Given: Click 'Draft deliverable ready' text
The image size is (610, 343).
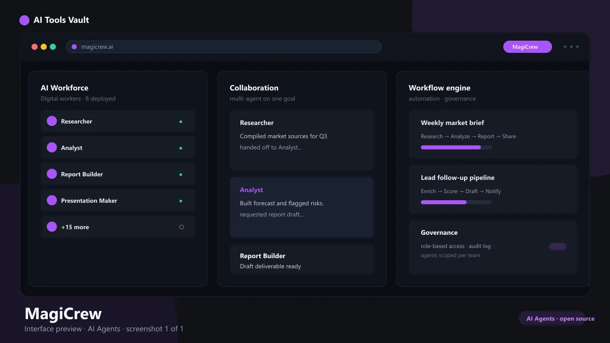Looking at the screenshot, I should point(270,266).
